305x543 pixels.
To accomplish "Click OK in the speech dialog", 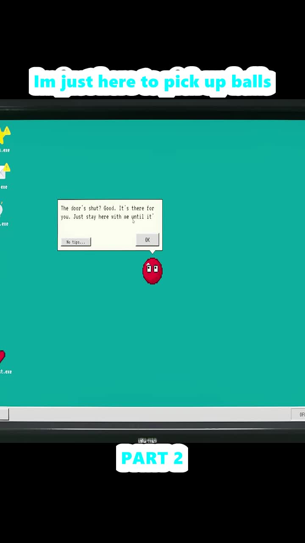I will pyautogui.click(x=147, y=240).
